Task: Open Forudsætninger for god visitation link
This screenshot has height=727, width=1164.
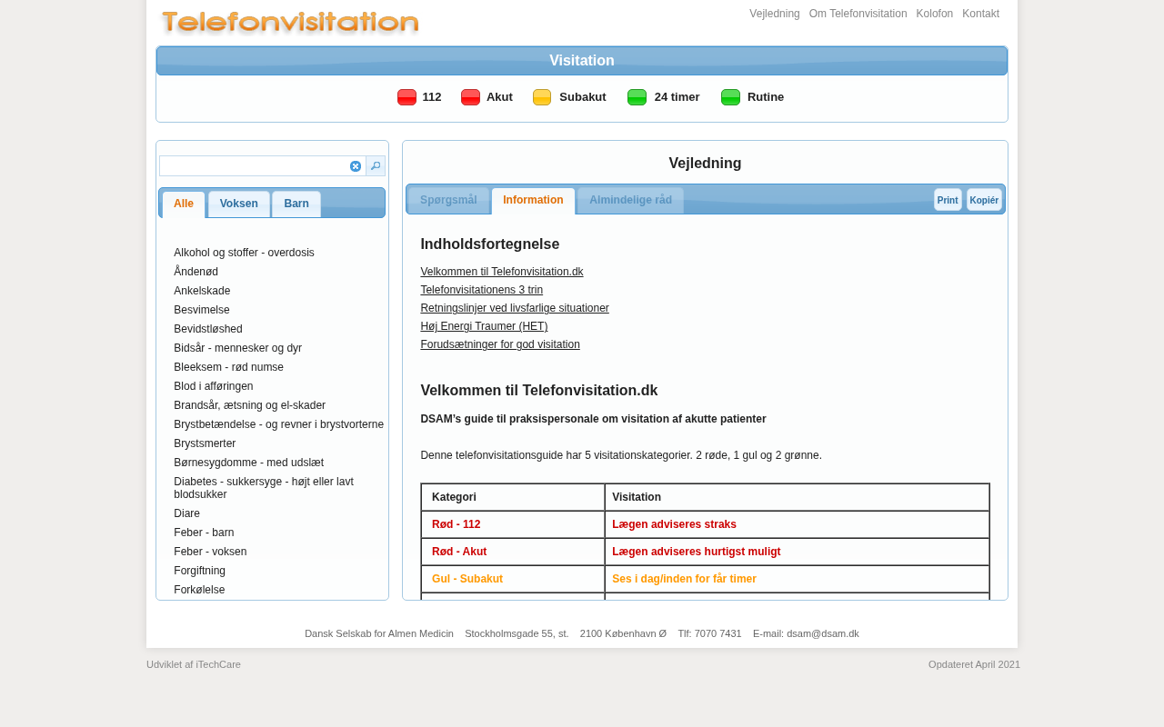Action: [500, 344]
